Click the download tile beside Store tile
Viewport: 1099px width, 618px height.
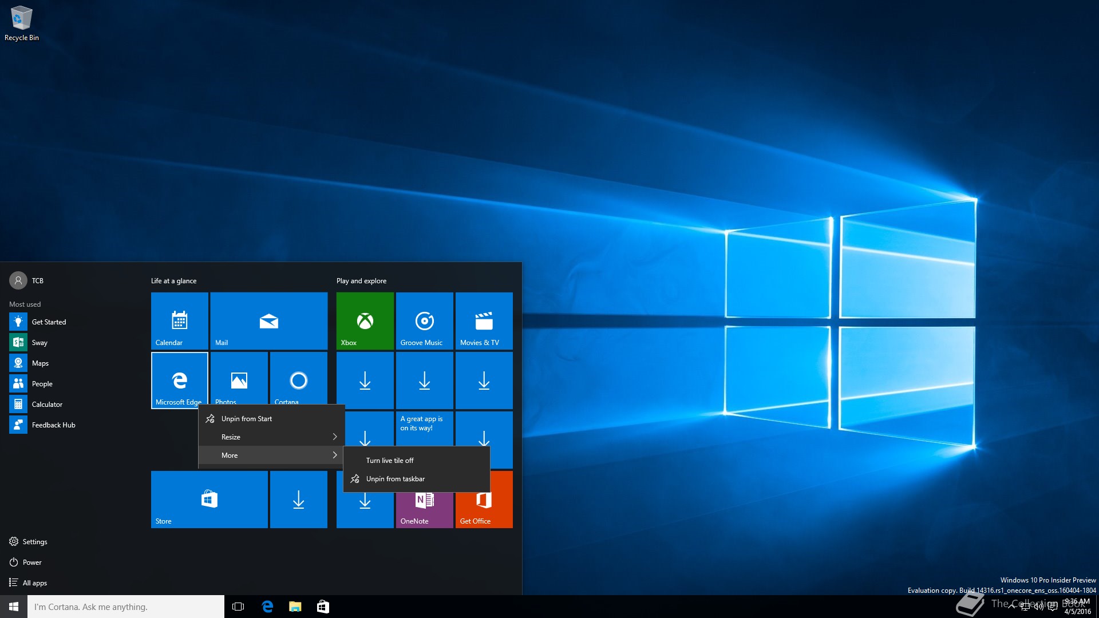pos(299,500)
